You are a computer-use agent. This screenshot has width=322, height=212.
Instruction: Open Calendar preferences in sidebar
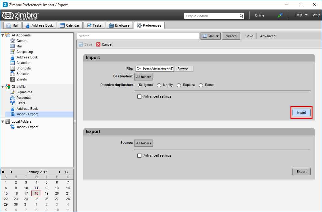23,63
